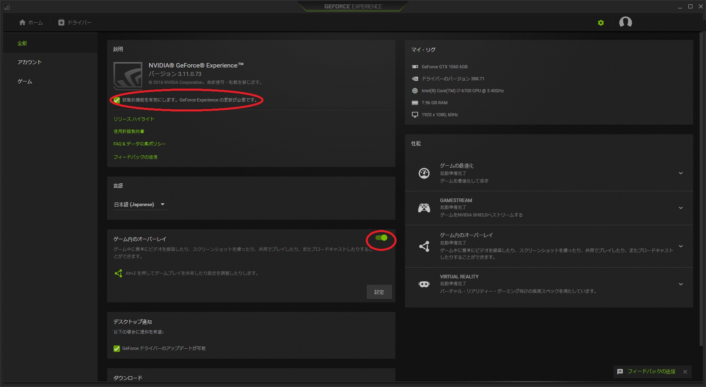Expand the GAMESTREAM section chevron

pyautogui.click(x=681, y=208)
